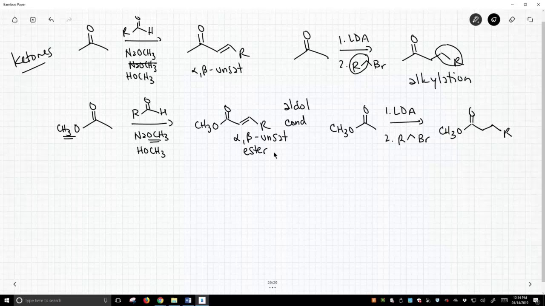Go to the Bamboo Paper home screen
The image size is (545, 306).
tap(15, 20)
